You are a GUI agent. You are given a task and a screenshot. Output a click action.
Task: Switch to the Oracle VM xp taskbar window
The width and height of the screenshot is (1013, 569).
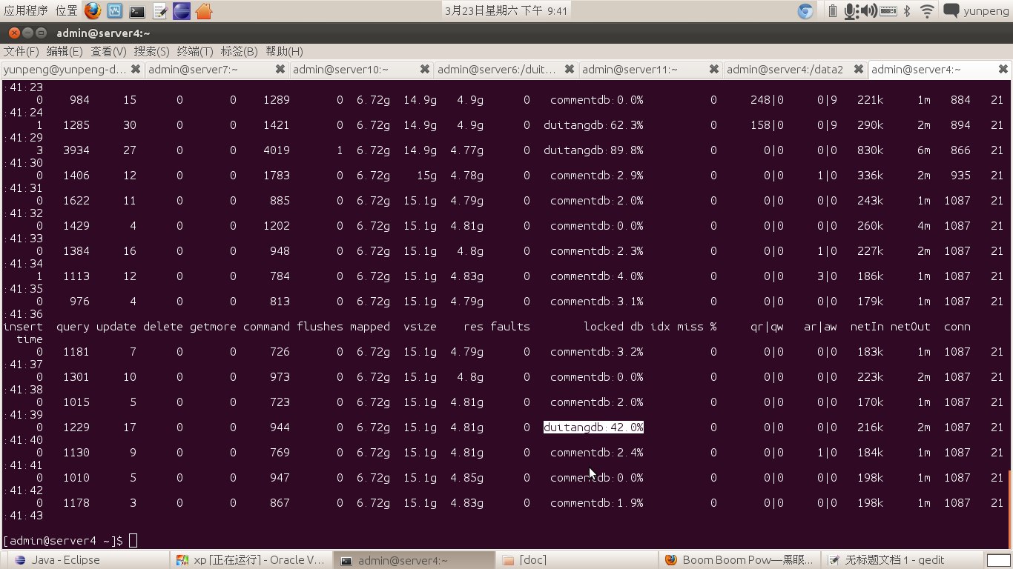(x=251, y=560)
